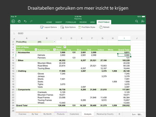The height and width of the screenshot is (117, 156).
Task: Open the Customers sheet tab
Action: click(x=74, y=114)
